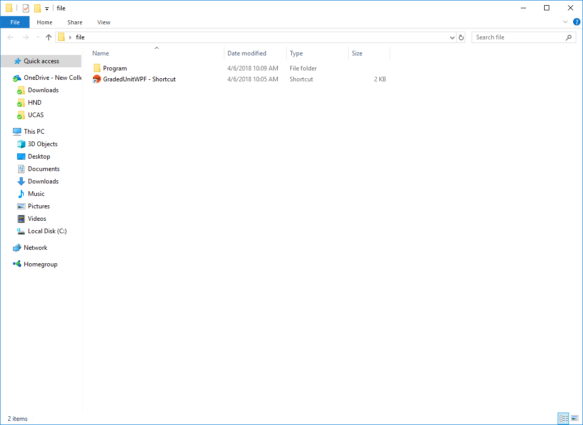Open the Program folder

(115, 68)
